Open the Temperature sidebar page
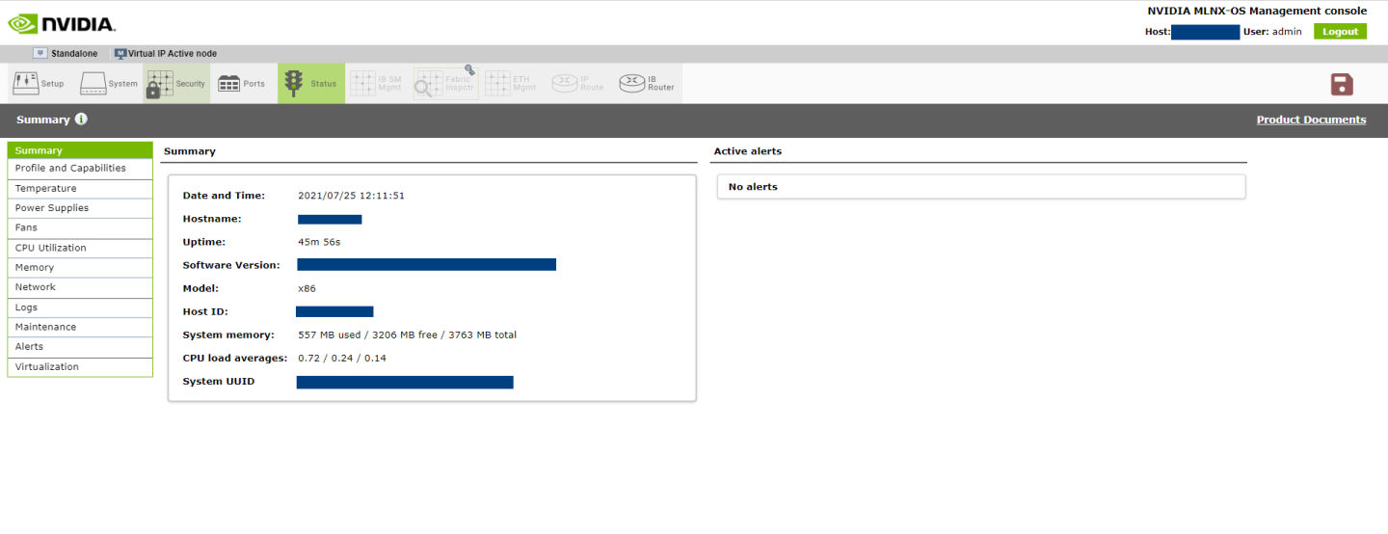The height and width of the screenshot is (534, 1388). click(45, 189)
